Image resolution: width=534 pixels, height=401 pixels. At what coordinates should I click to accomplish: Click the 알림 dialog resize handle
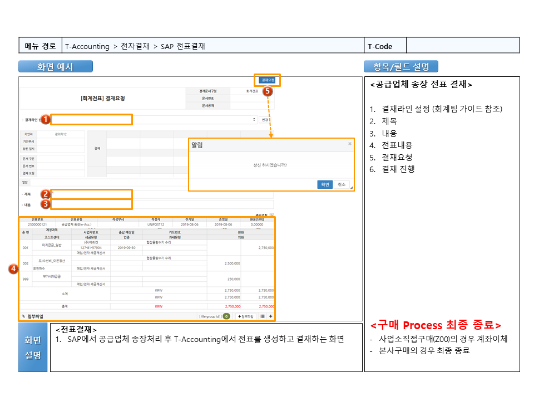351,188
